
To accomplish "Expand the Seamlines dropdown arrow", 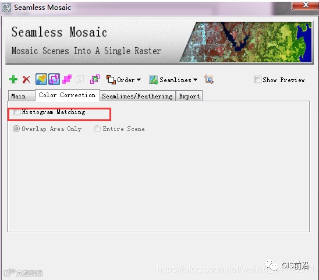I will tap(196, 80).
